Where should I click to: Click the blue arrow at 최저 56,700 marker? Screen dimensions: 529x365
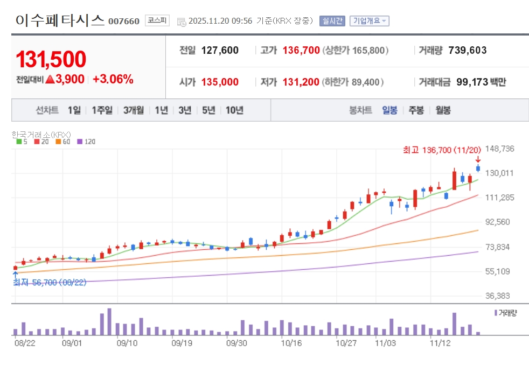(15, 275)
